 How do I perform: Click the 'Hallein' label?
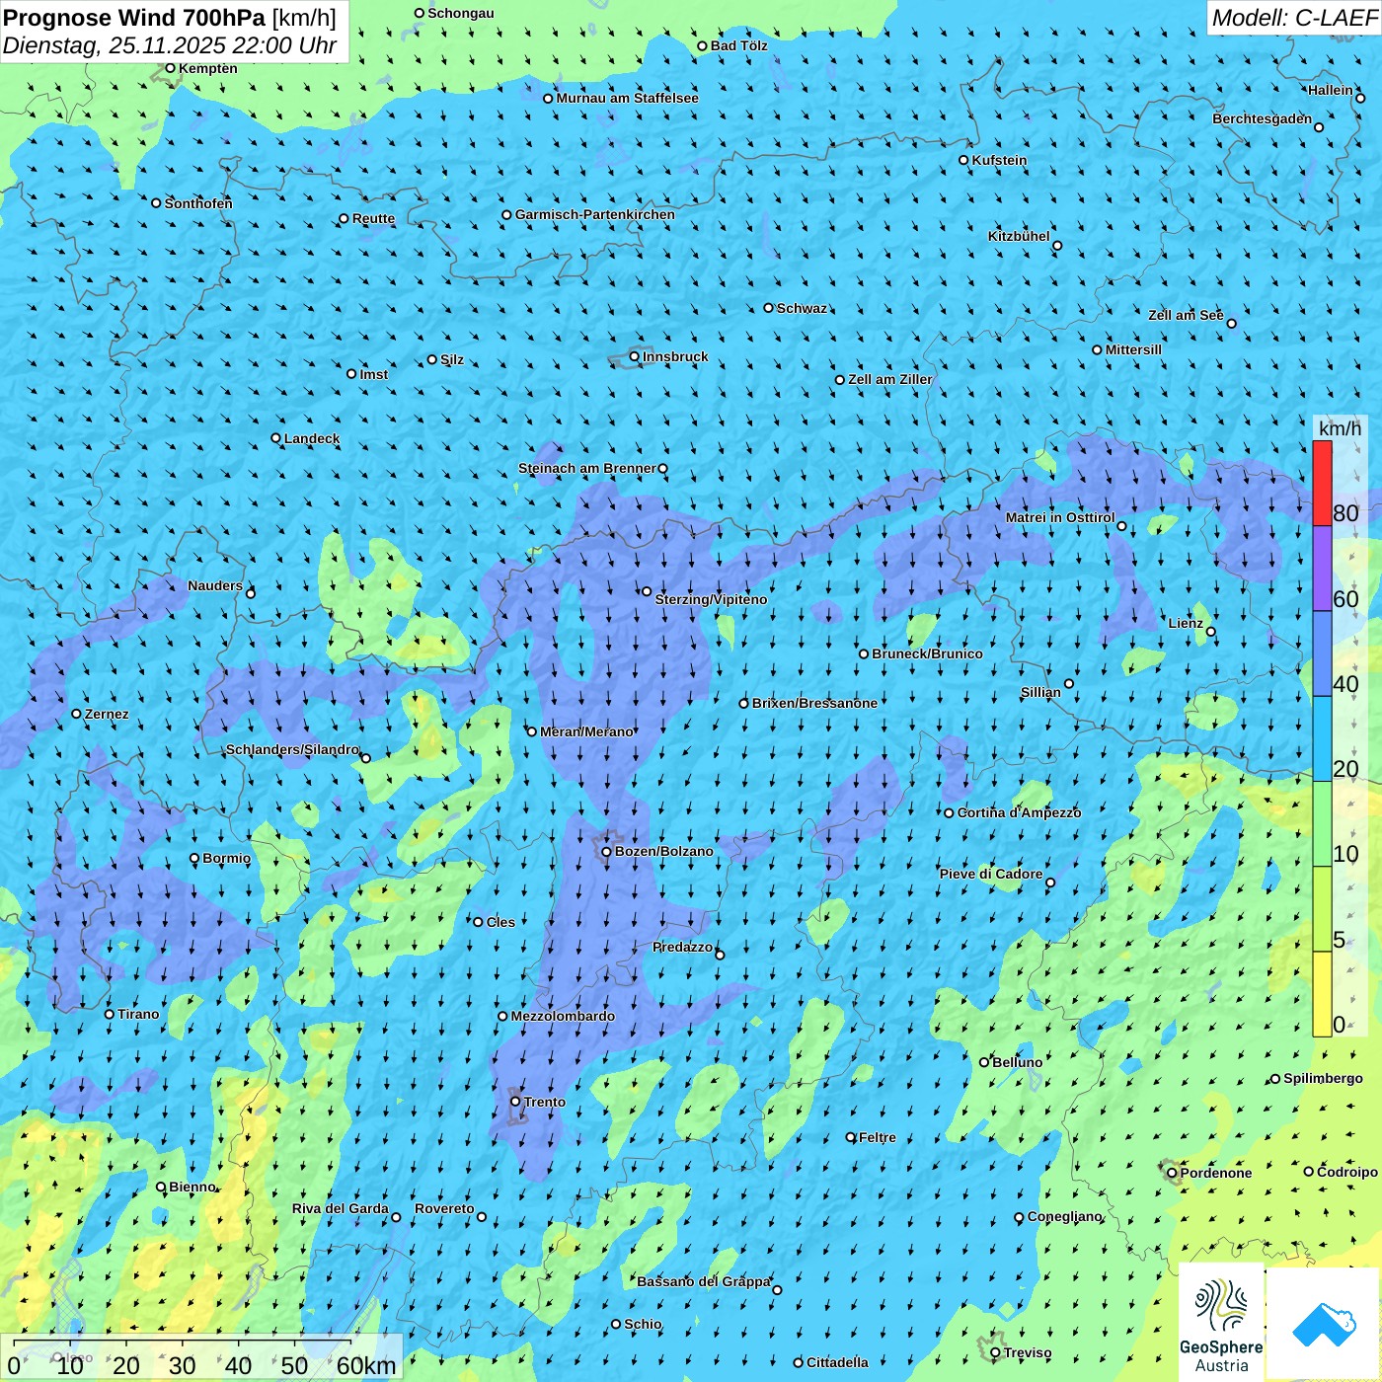[x=1331, y=90]
